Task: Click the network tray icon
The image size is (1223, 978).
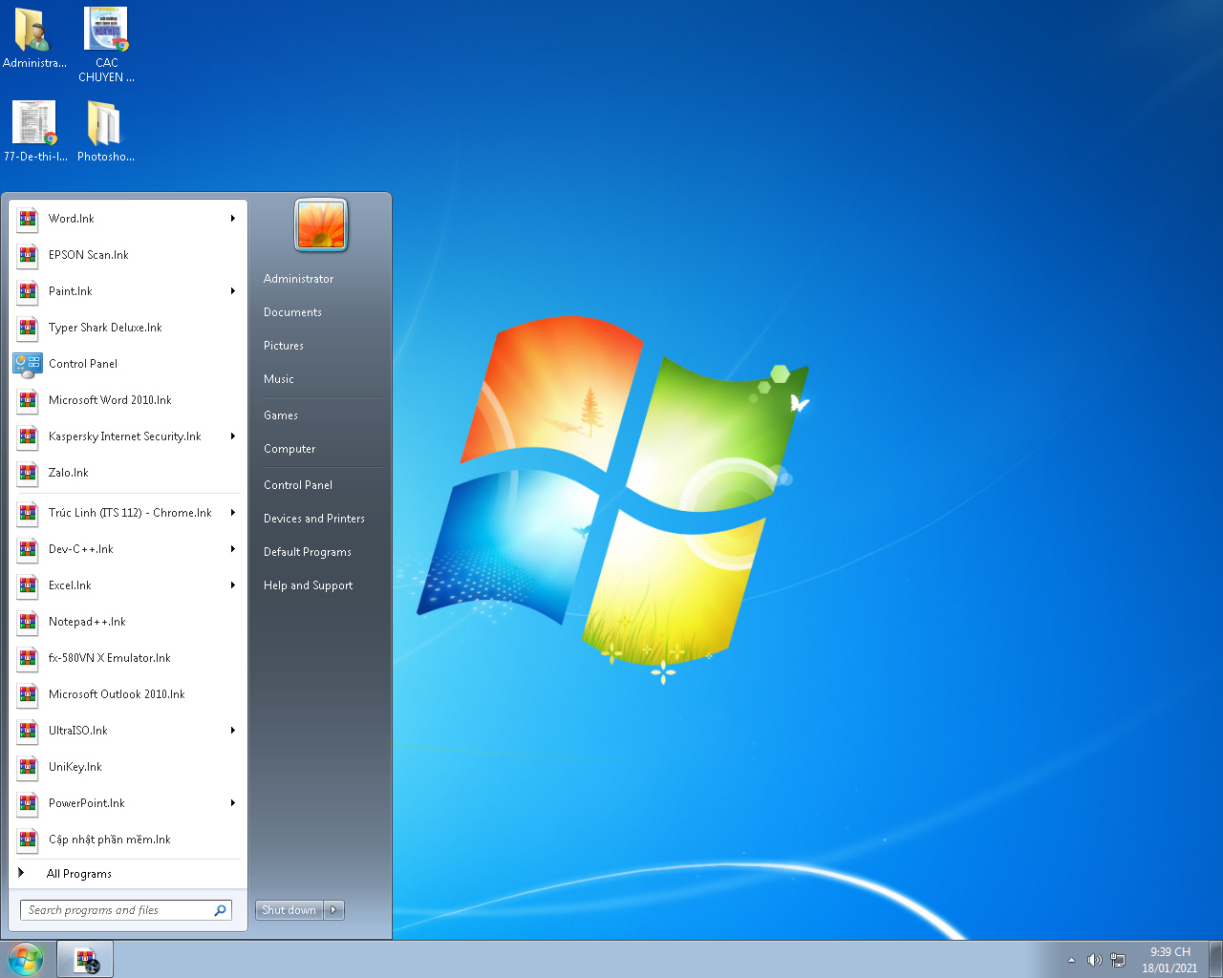Action: coord(1118,960)
